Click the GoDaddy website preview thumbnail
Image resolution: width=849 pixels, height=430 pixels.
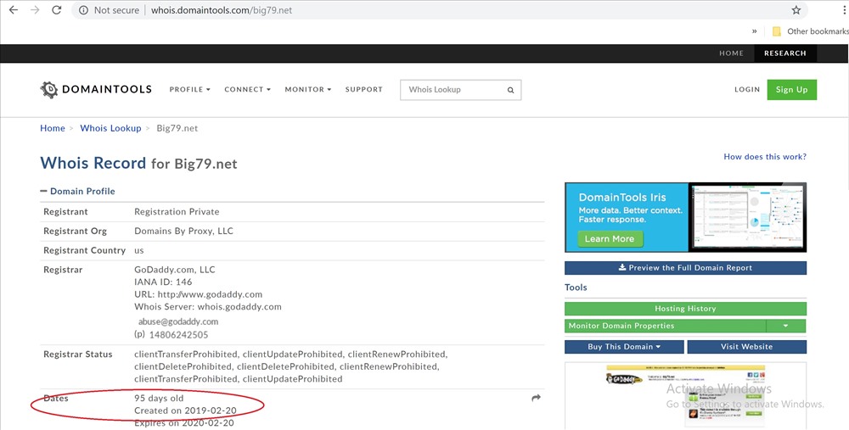685,396
